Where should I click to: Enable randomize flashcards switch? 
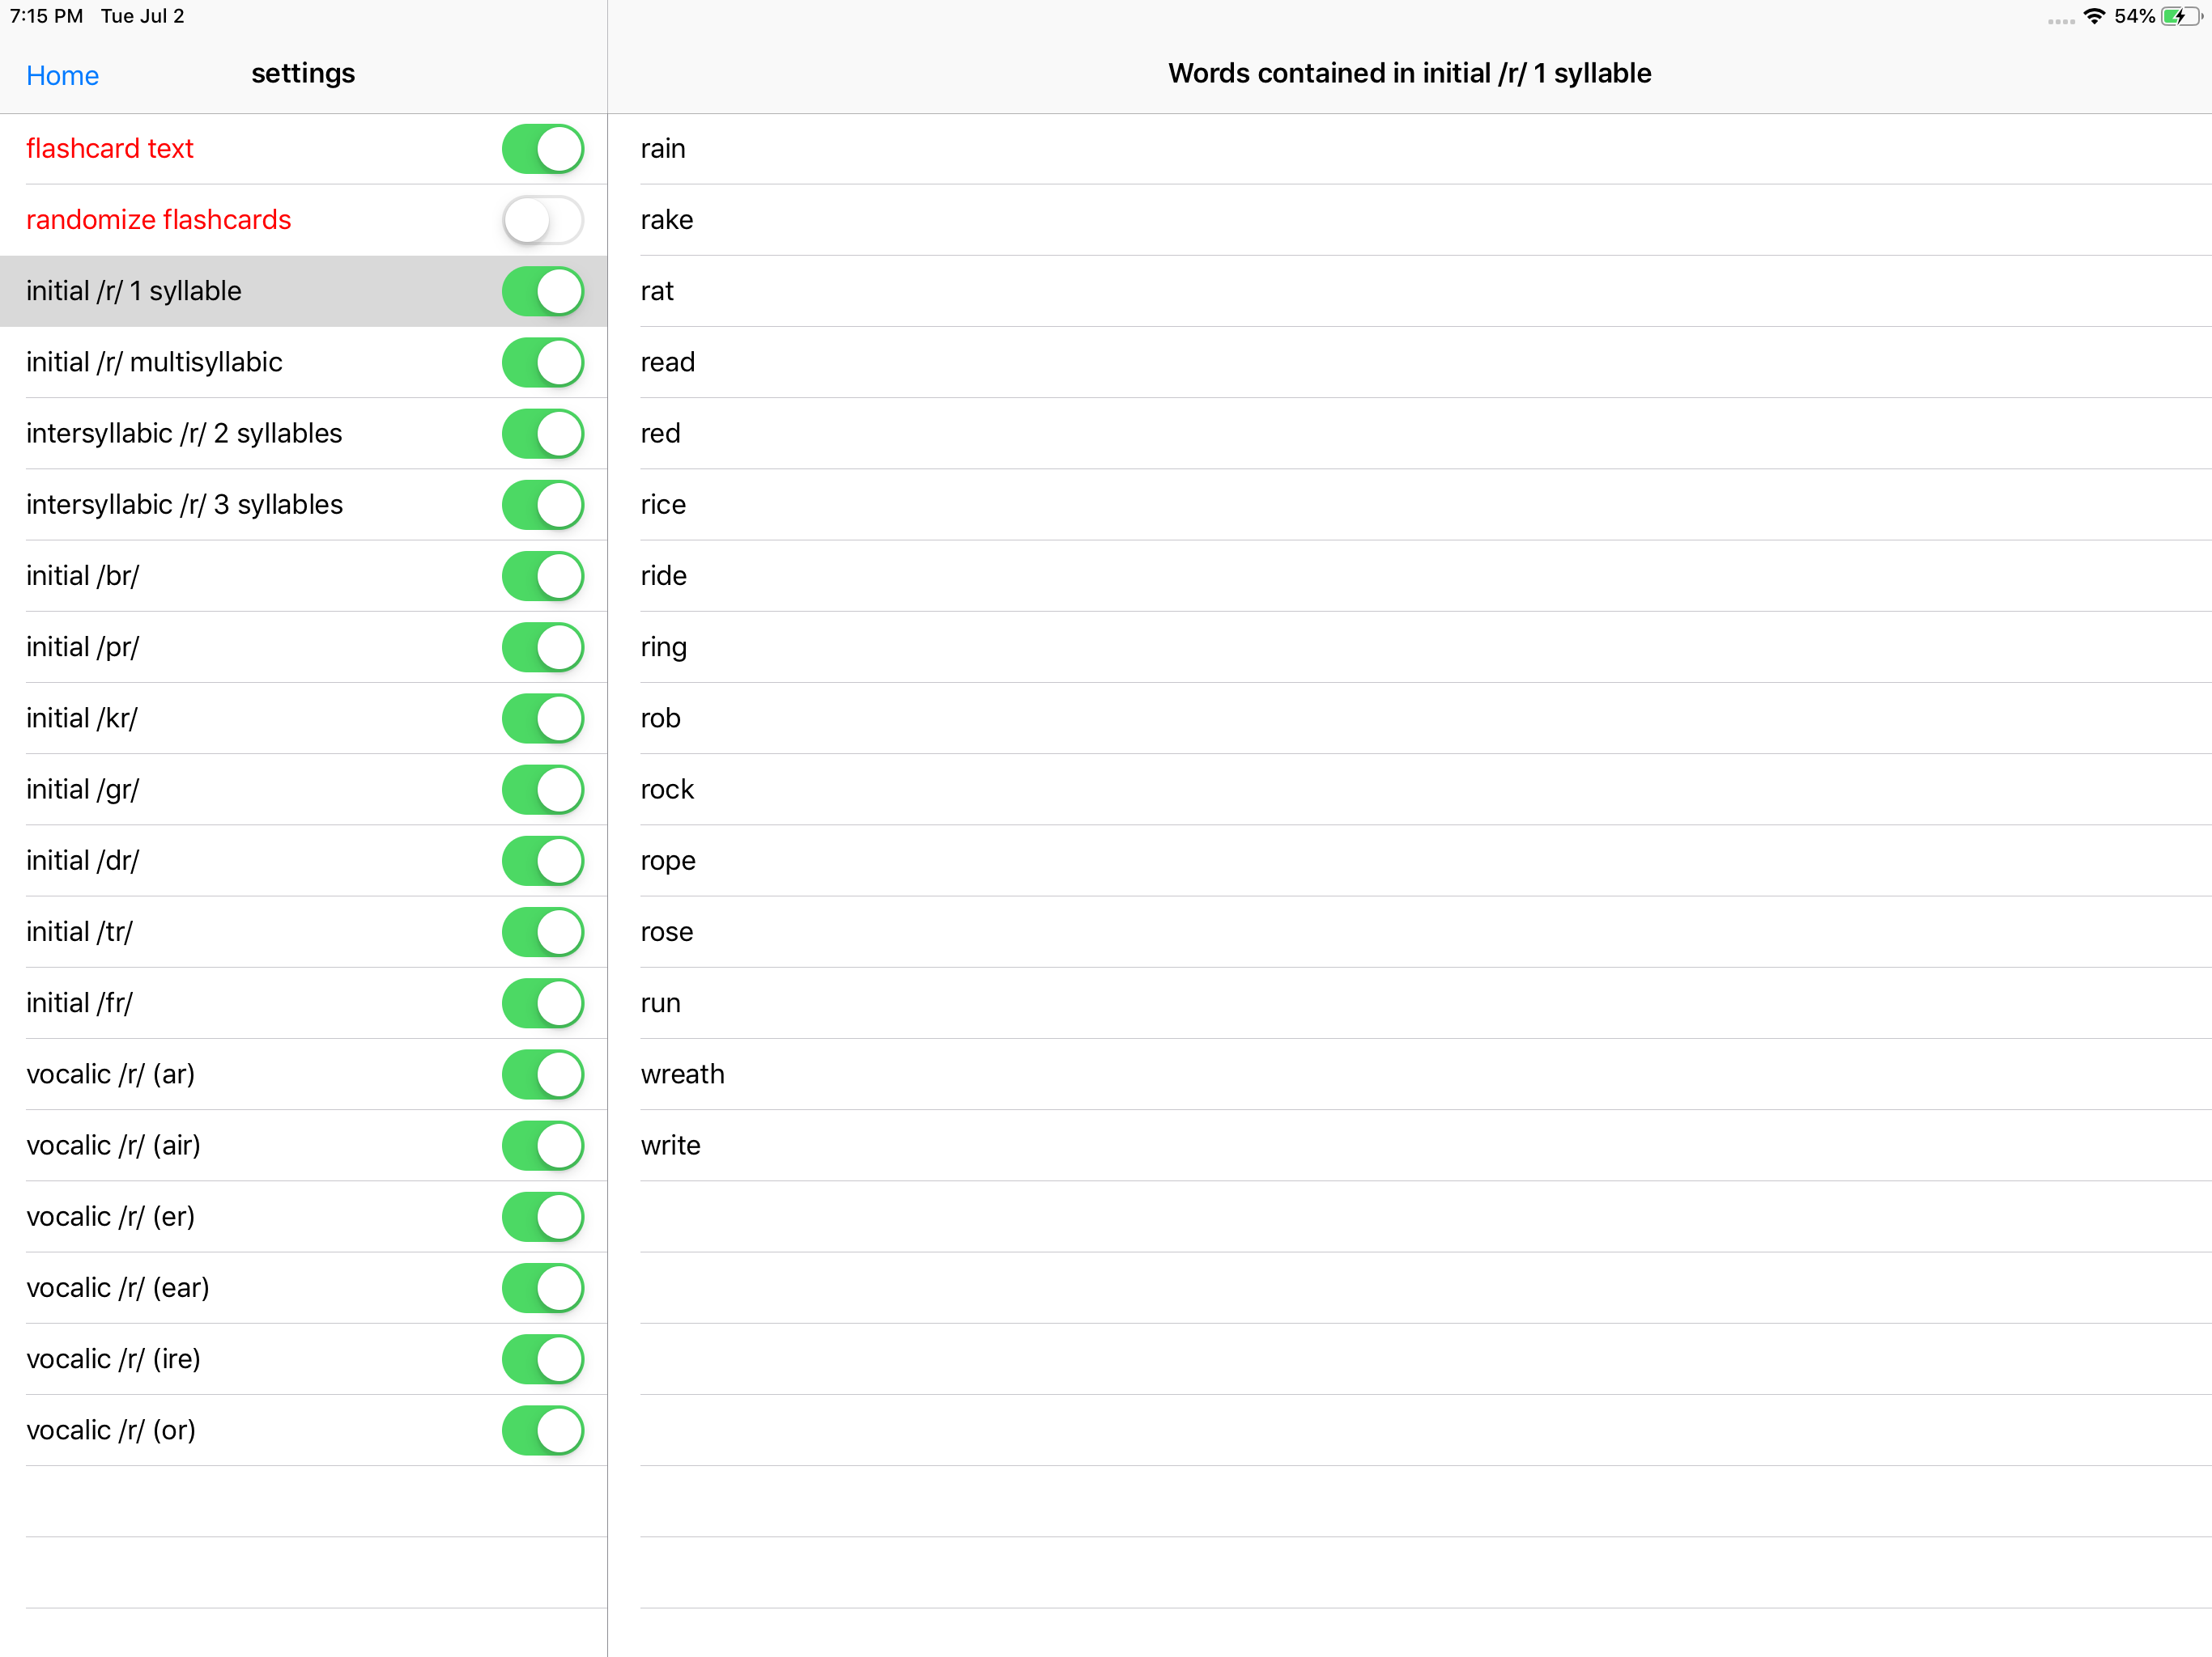click(x=542, y=220)
